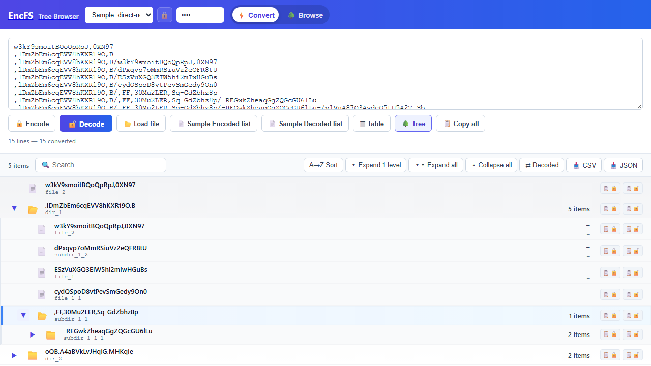Copy encoded name for dir_2 folder row

(610, 355)
